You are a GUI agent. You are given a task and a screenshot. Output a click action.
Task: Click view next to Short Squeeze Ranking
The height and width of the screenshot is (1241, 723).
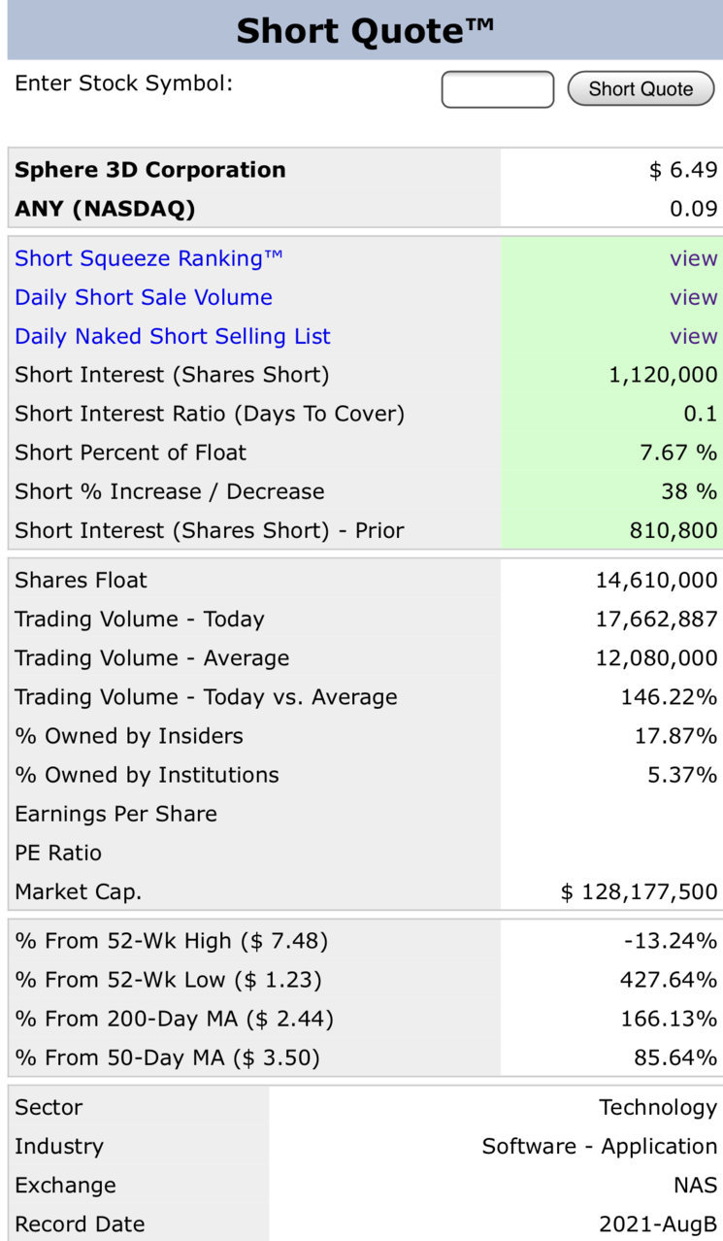(x=694, y=258)
